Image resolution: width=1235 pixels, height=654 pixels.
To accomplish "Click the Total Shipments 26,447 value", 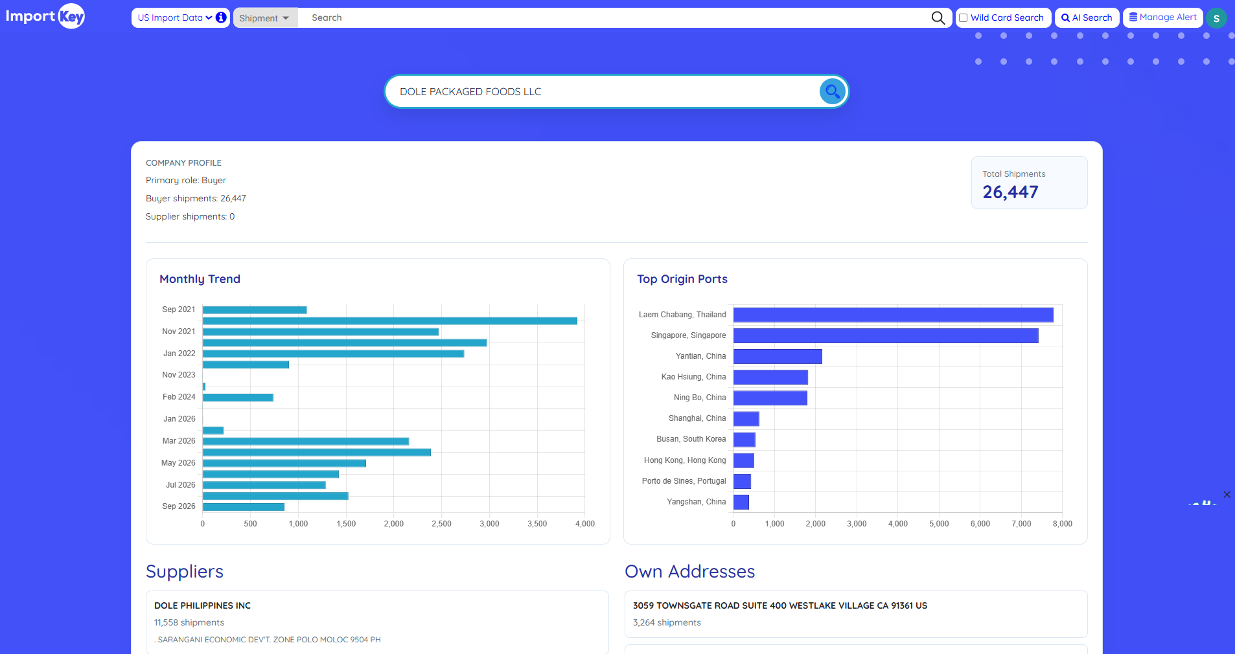I will pos(1010,192).
